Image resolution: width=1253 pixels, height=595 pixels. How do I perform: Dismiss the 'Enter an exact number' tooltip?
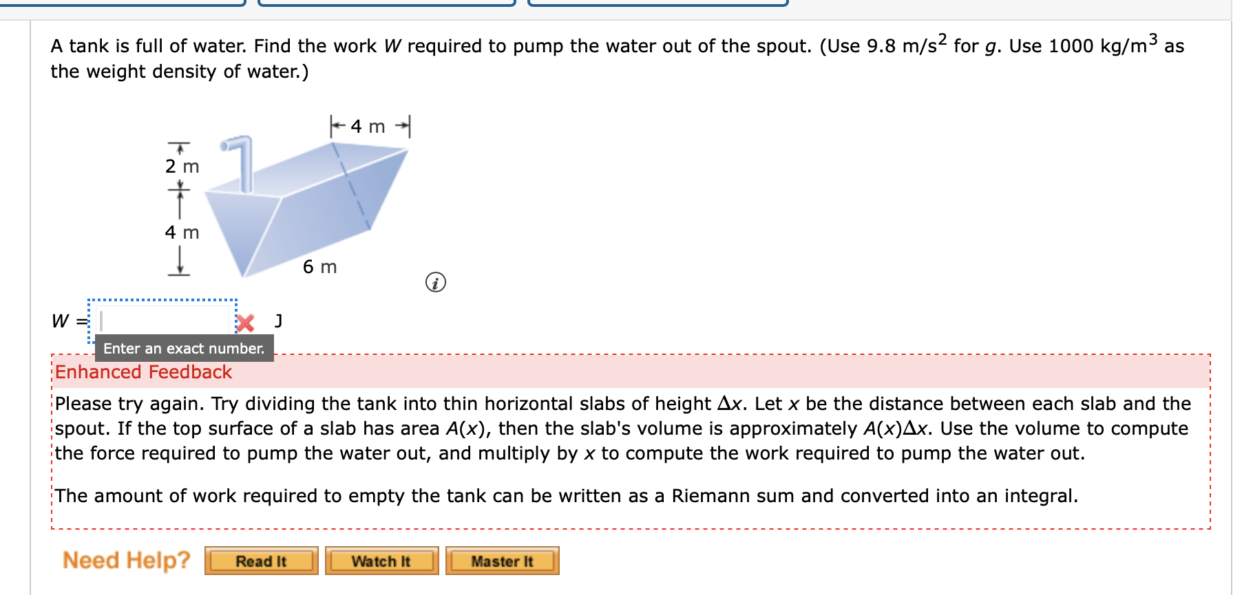pos(185,348)
